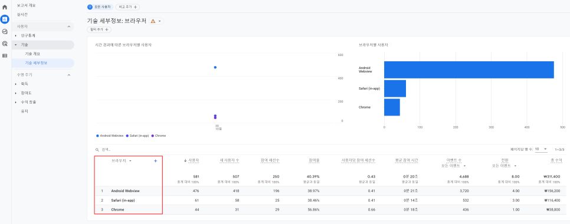Expand the 인구통계 tree item

coord(15,35)
